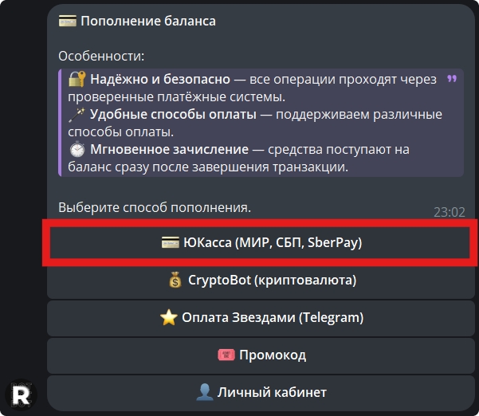Click the money bag icon on CryptoBot

tap(175, 281)
